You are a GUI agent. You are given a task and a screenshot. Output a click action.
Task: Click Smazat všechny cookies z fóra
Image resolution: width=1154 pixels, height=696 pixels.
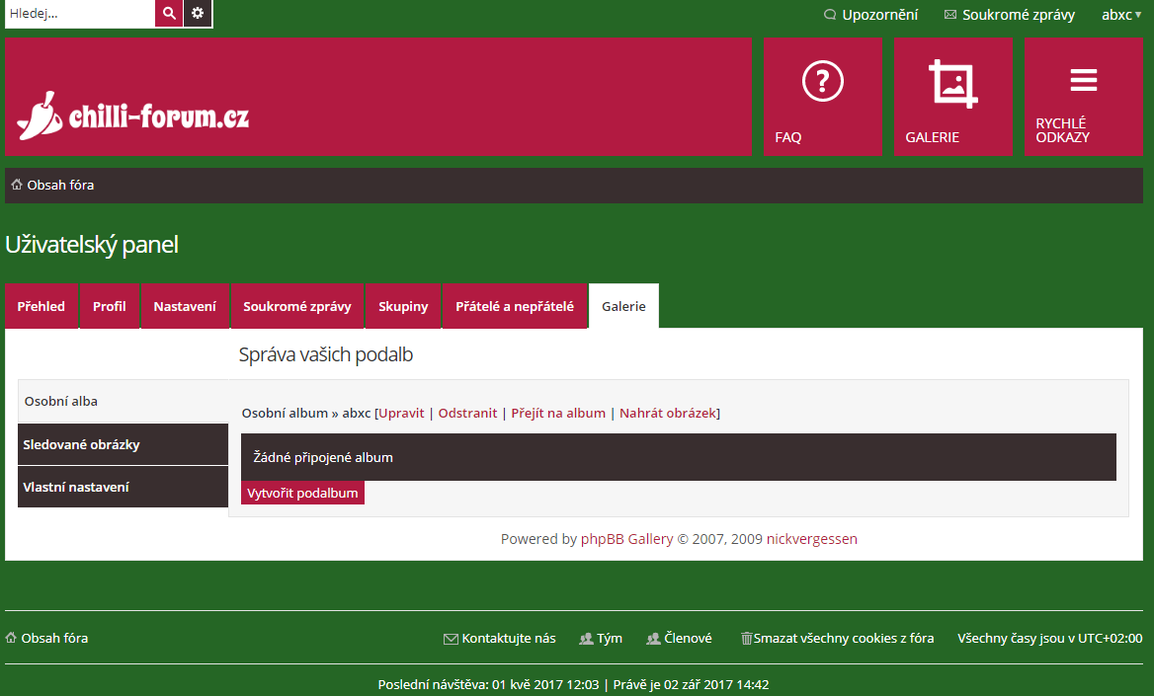[x=837, y=638]
